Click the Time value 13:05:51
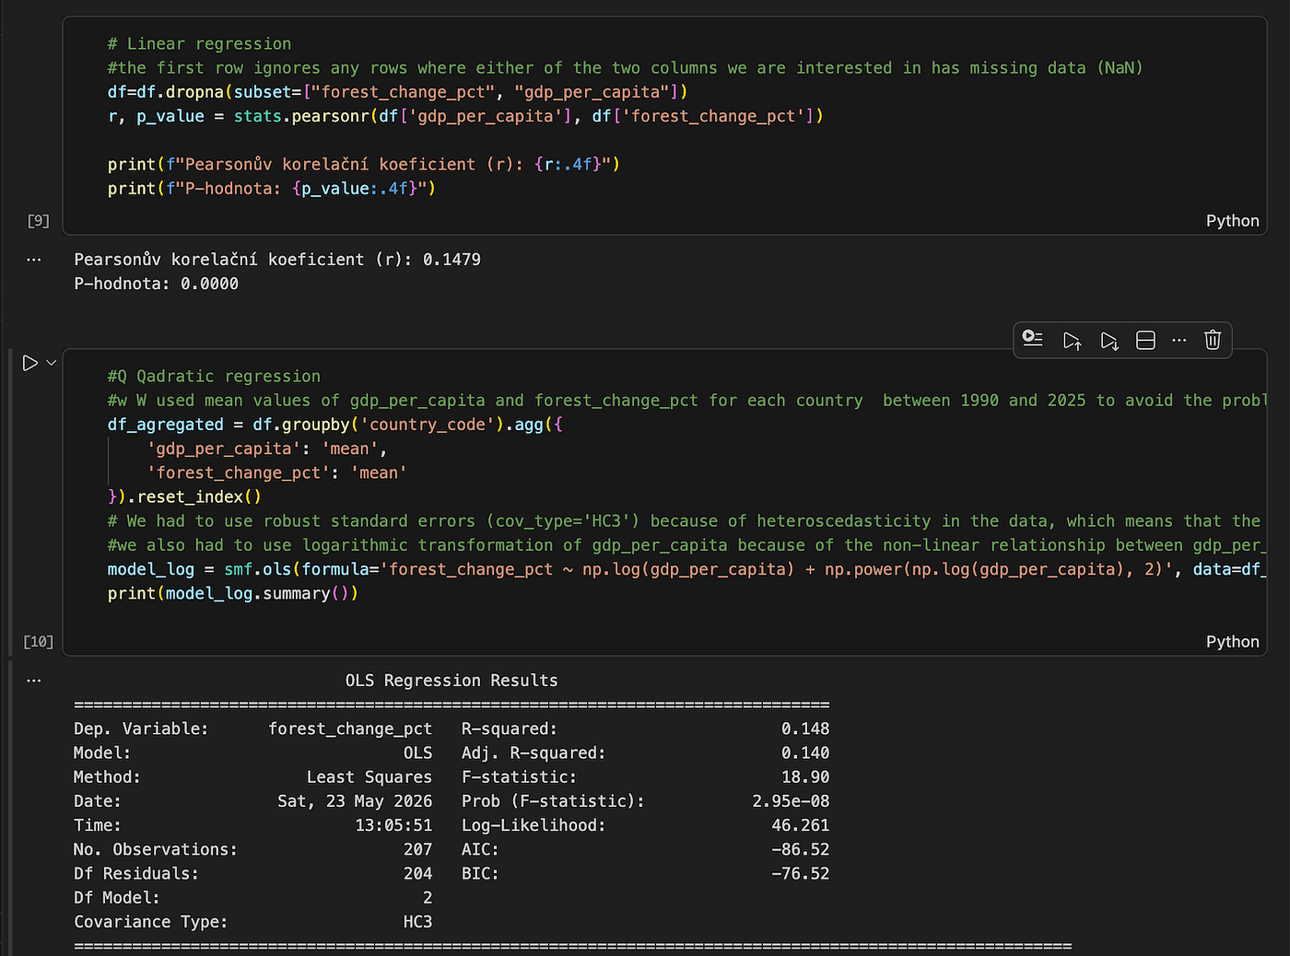The width and height of the screenshot is (1290, 956). [x=393, y=825]
